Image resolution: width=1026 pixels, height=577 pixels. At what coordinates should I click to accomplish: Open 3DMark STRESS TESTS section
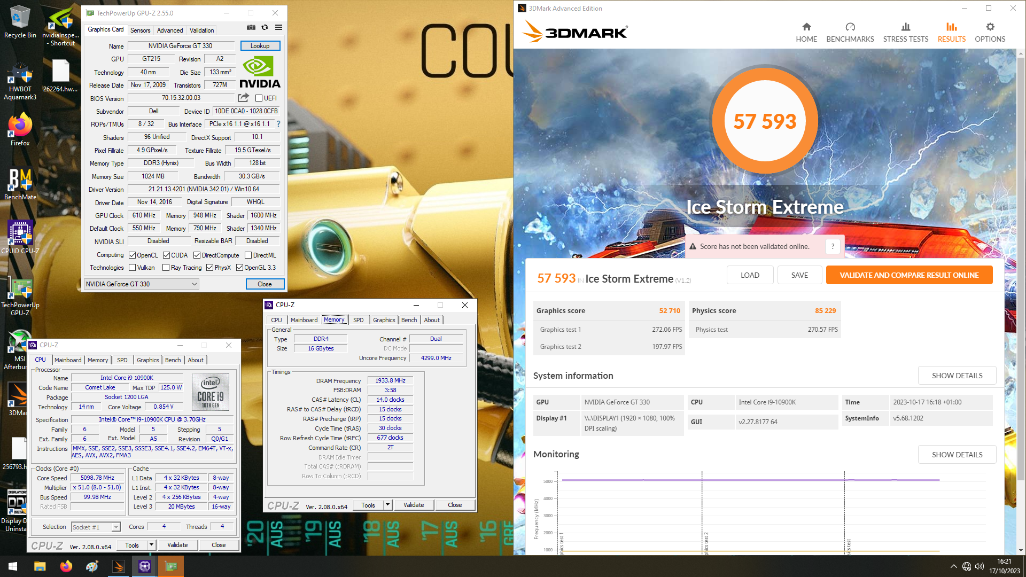coord(905,32)
